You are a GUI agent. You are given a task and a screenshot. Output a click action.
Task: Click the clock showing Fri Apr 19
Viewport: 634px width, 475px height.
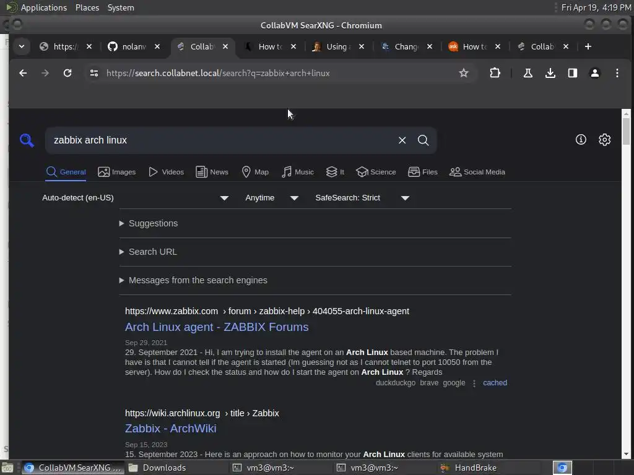coord(596,7)
